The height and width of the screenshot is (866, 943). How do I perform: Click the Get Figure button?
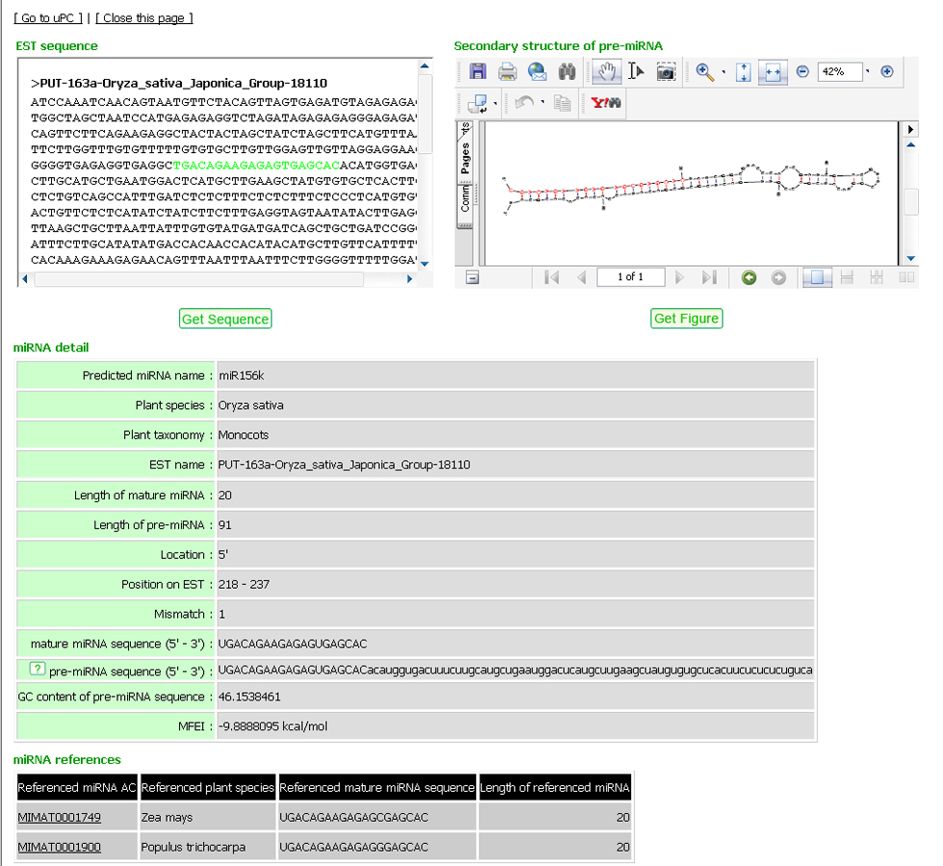(686, 318)
